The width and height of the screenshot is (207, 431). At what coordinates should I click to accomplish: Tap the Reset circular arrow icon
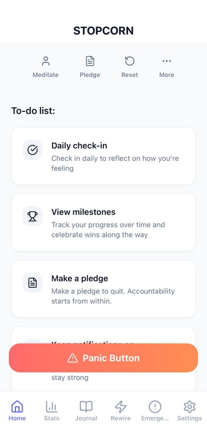[x=130, y=61]
